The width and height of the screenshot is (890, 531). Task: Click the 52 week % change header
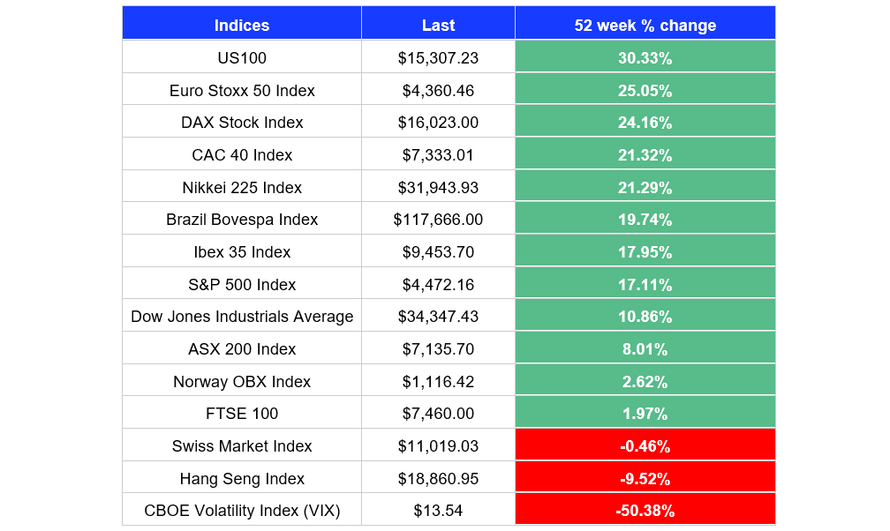click(x=645, y=25)
